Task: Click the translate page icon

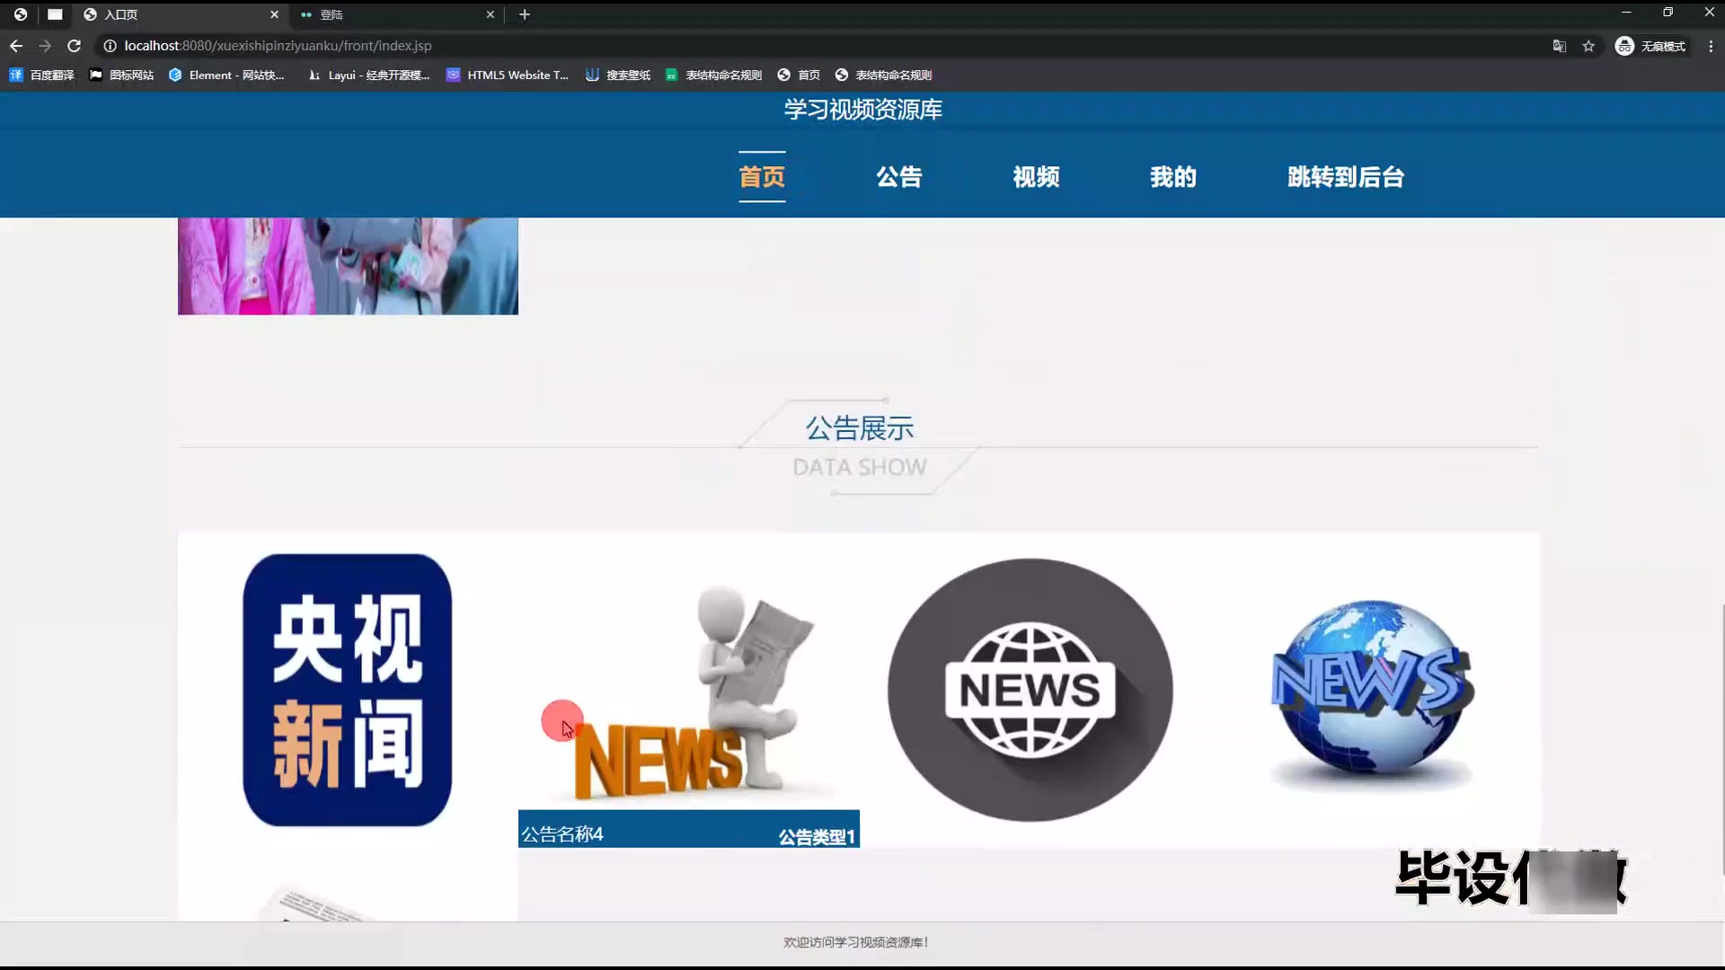Action: click(1560, 46)
